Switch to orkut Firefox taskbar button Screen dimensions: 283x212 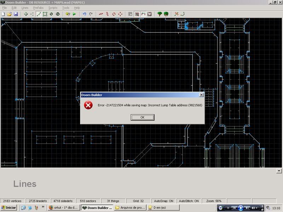64,208
